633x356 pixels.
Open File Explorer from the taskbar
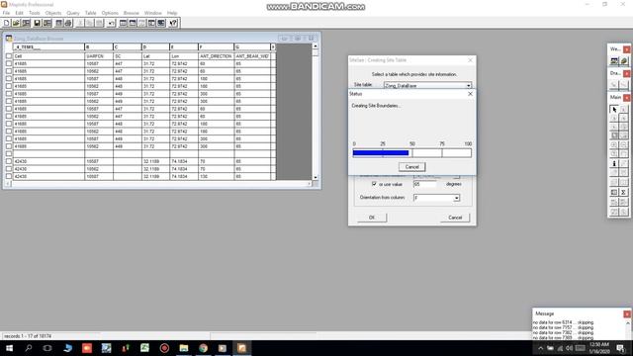tap(184, 348)
